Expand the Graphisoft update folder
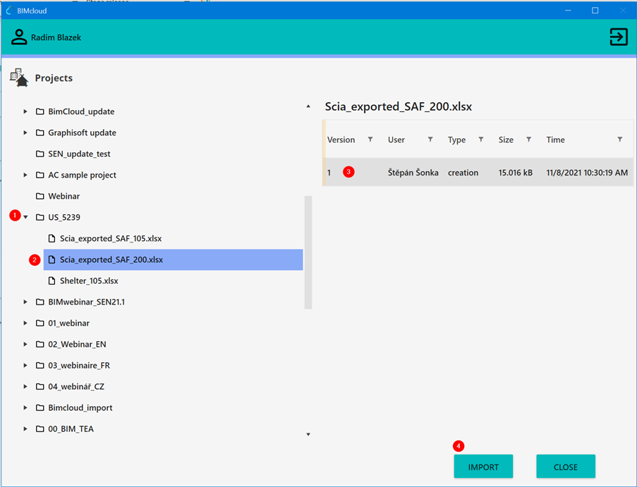The width and height of the screenshot is (637, 487). click(25, 132)
